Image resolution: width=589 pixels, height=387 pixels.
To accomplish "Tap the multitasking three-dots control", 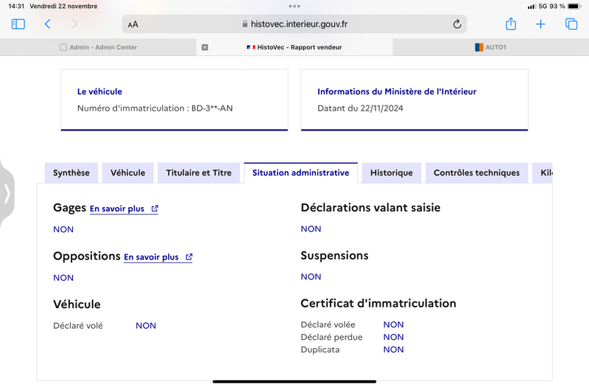I will point(294,6).
